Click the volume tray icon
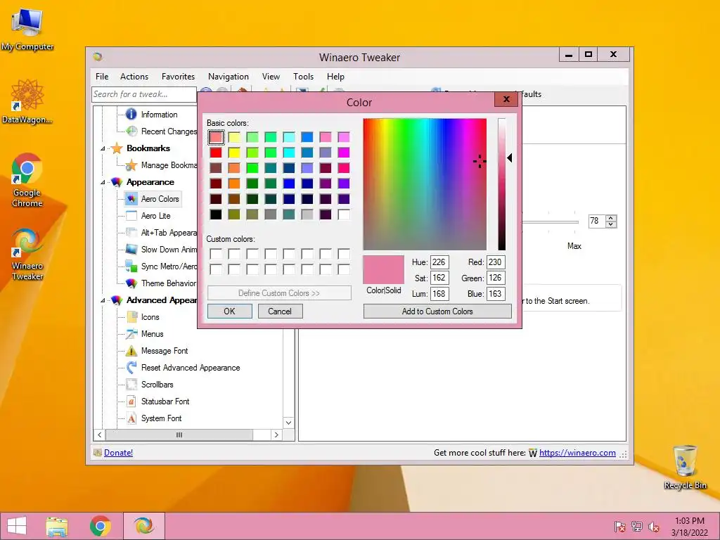The height and width of the screenshot is (540, 720). tap(654, 527)
